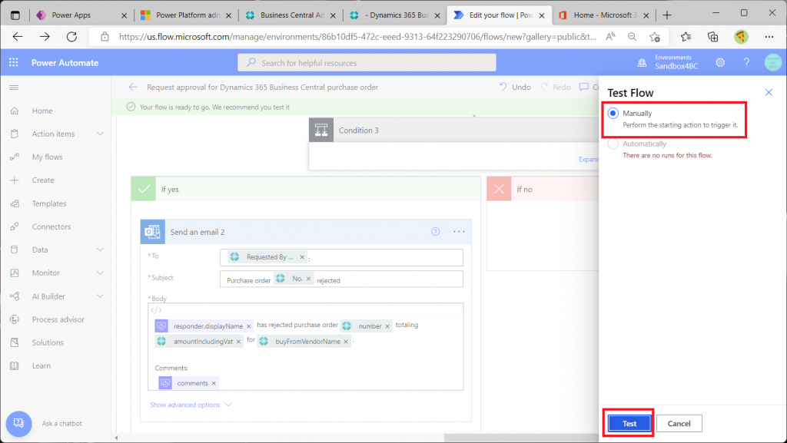This screenshot has height=443, width=787.
Task: Go back using the flow editor arrow
Action: (133, 88)
